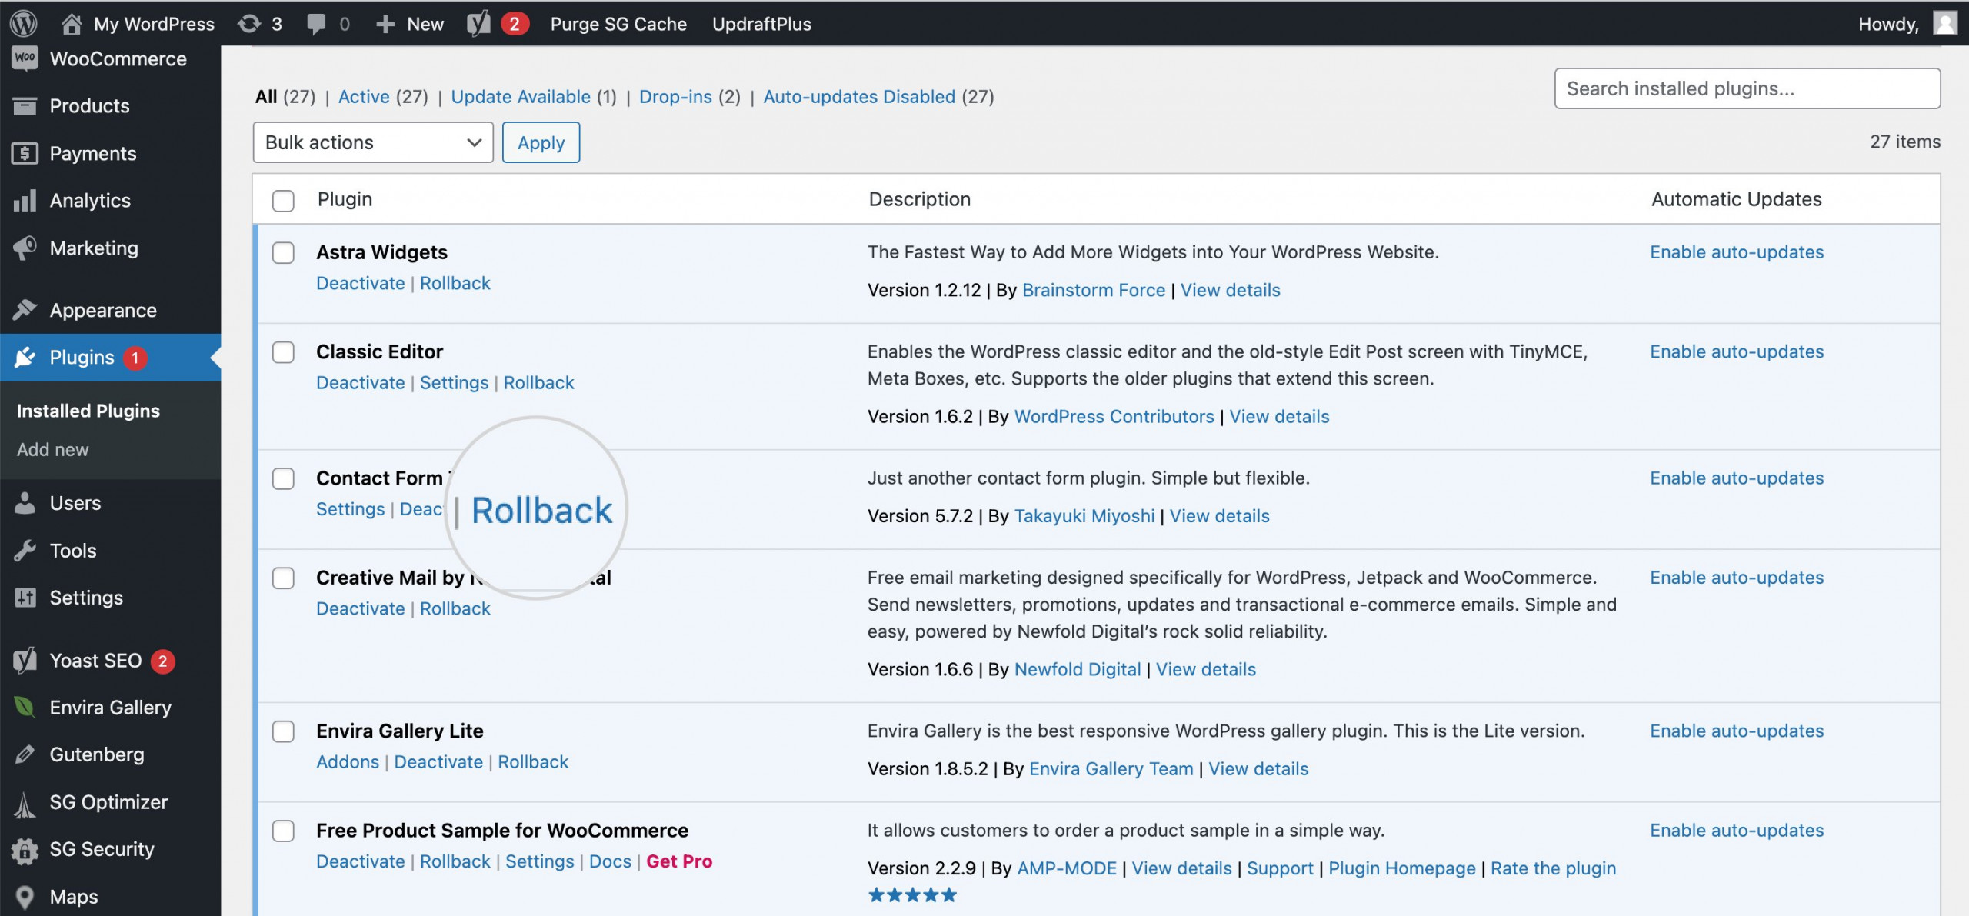Enable auto-updates for Envira Gallery Lite
The height and width of the screenshot is (916, 1969).
[1737, 731]
